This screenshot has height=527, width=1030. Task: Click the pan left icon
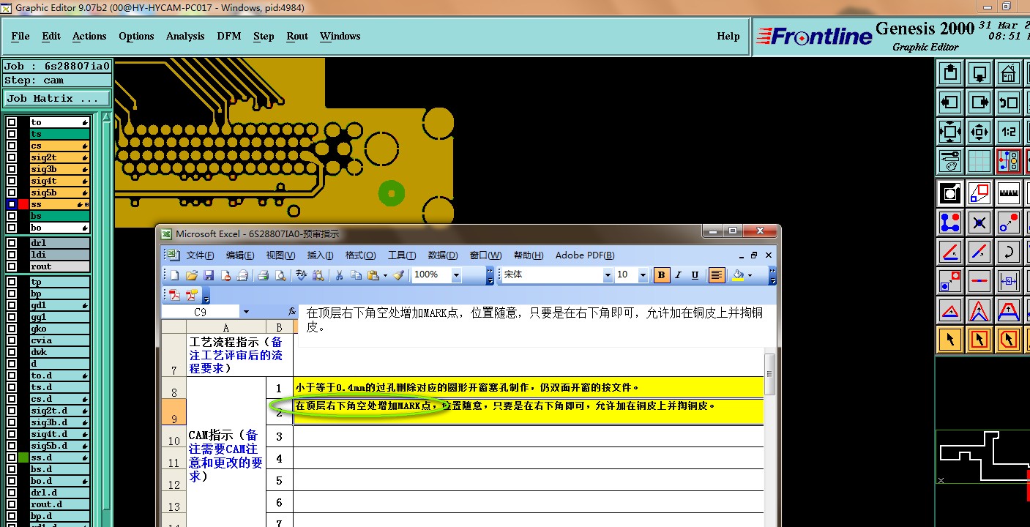click(x=950, y=102)
